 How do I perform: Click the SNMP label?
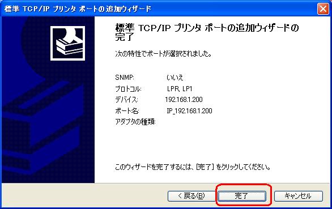(x=125, y=78)
